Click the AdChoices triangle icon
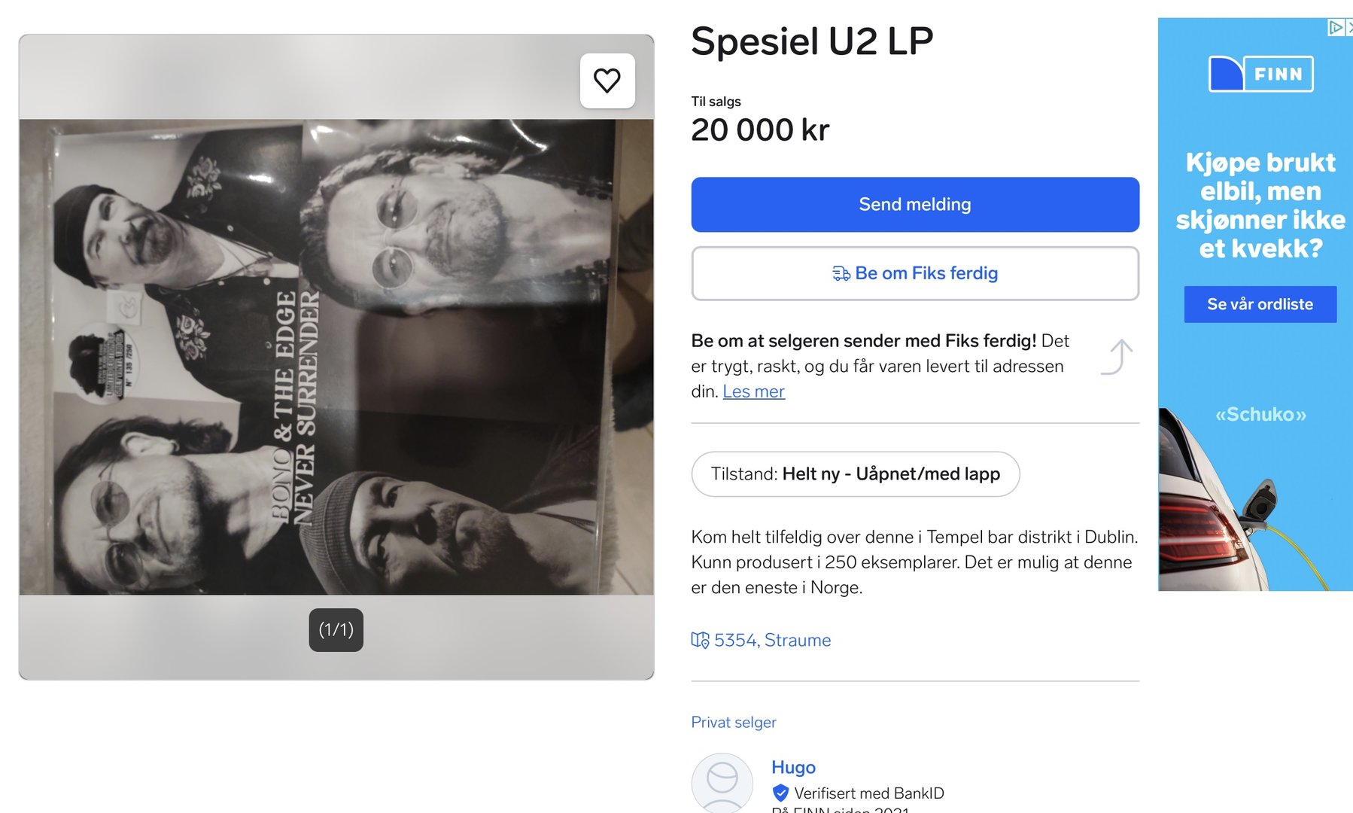This screenshot has height=813, width=1353. tap(1335, 28)
